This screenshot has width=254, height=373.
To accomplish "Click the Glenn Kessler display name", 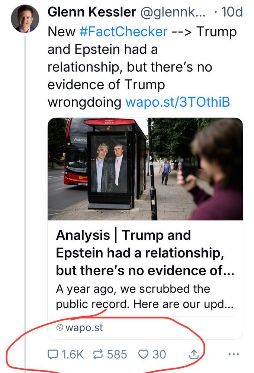I will point(92,12).
